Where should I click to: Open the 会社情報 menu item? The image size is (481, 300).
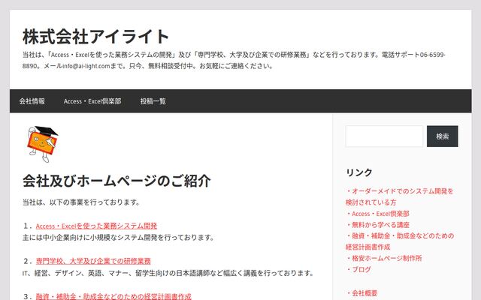point(32,101)
